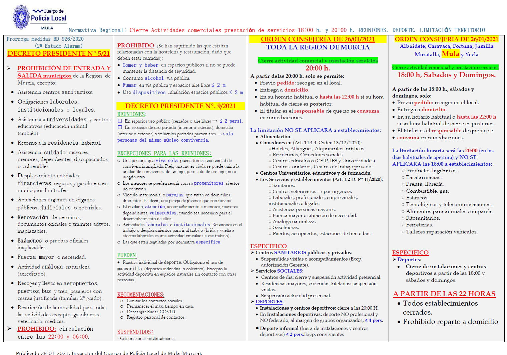The width and height of the screenshot is (507, 355).
Task: Expand the arrow beside "PROHIBIDO: circulación"
Action: 9,329
